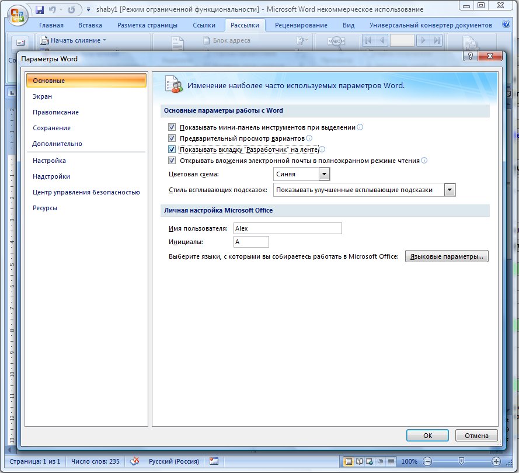This screenshot has width=519, height=473.
Task: Open Рецензирование ribbon tab
Action: (301, 25)
